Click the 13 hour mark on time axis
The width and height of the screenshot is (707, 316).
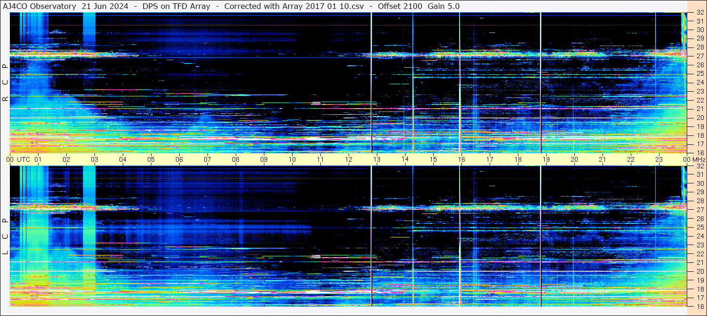[377, 159]
